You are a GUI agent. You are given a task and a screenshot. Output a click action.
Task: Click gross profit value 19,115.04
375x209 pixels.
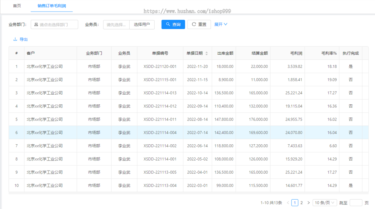click(294, 106)
